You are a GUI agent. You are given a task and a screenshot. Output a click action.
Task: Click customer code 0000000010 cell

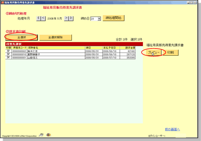click(19, 54)
